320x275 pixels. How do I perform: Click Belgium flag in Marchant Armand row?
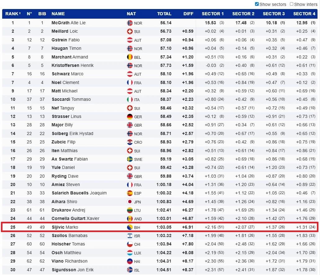(130, 57)
